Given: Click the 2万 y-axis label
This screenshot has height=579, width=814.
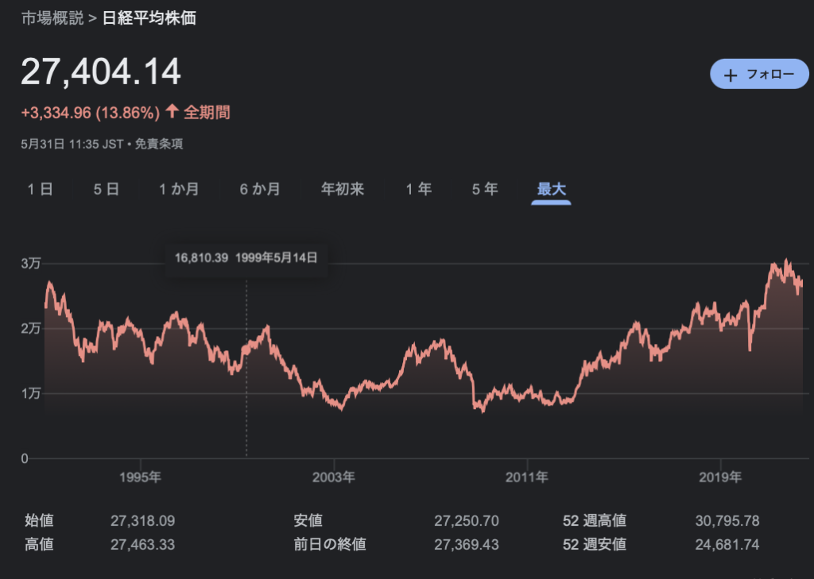Looking at the screenshot, I should [x=31, y=328].
